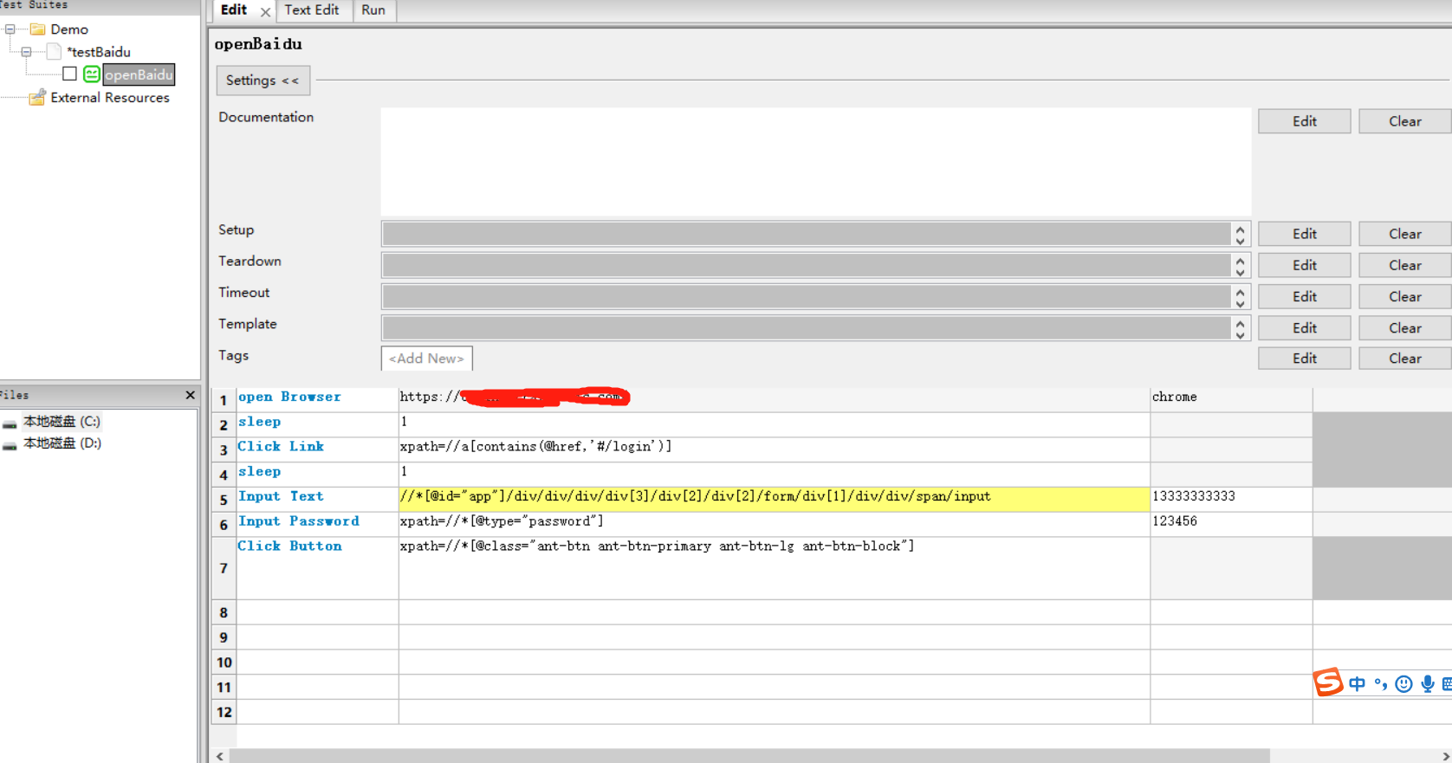Screen dimensions: 1452x763
Task: Click the 'Click Link' keyword cell
Action: (x=317, y=449)
